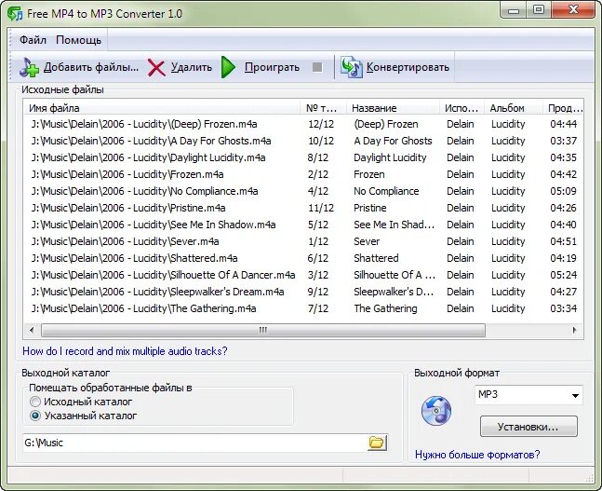
Task: Open the Файл menu
Action: pyautogui.click(x=33, y=40)
